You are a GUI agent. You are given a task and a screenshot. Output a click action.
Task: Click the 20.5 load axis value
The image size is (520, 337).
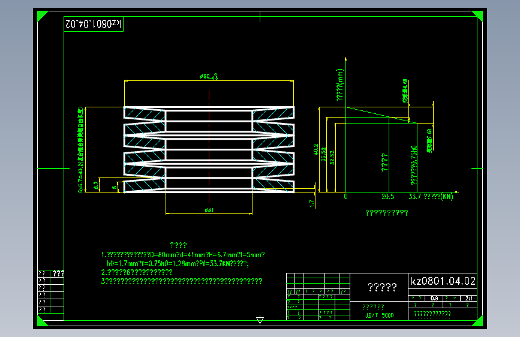[387, 196]
